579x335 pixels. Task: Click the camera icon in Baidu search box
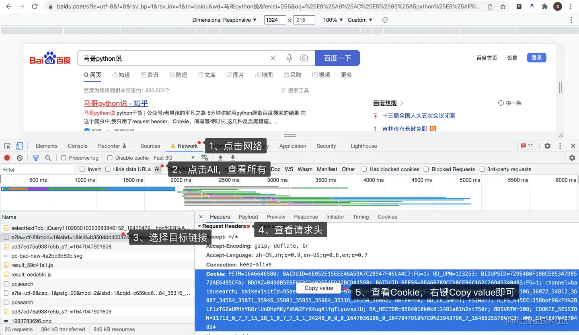click(304, 58)
